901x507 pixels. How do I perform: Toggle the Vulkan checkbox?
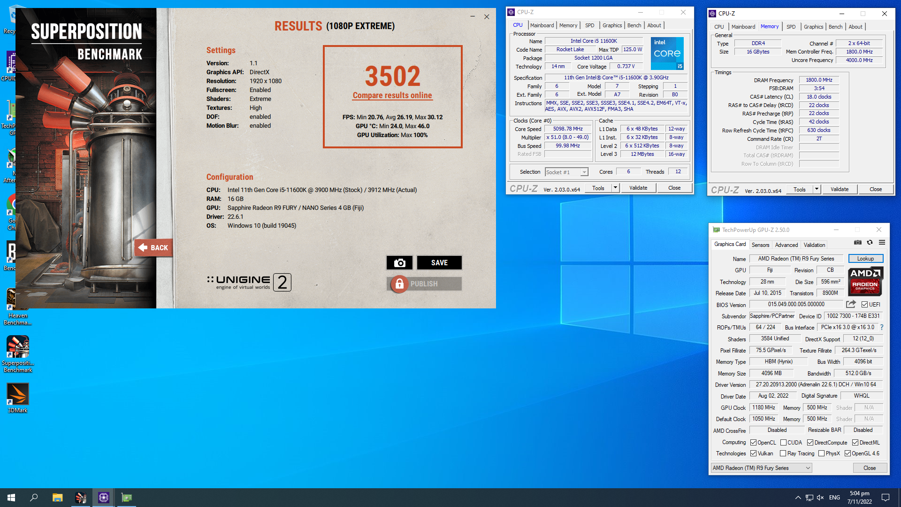click(753, 453)
